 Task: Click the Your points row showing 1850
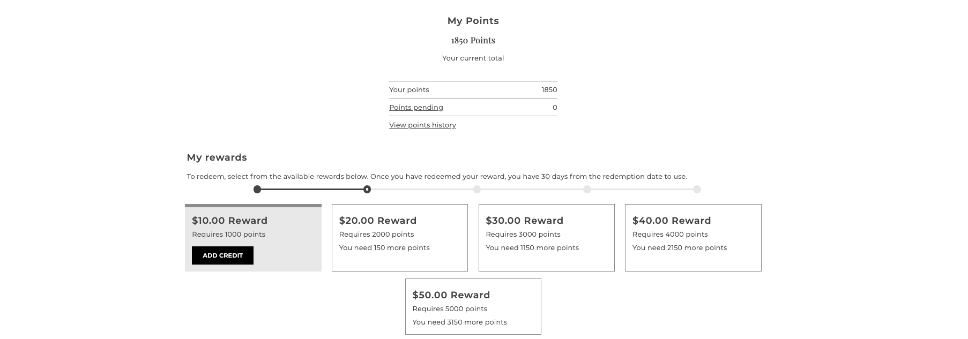472,89
